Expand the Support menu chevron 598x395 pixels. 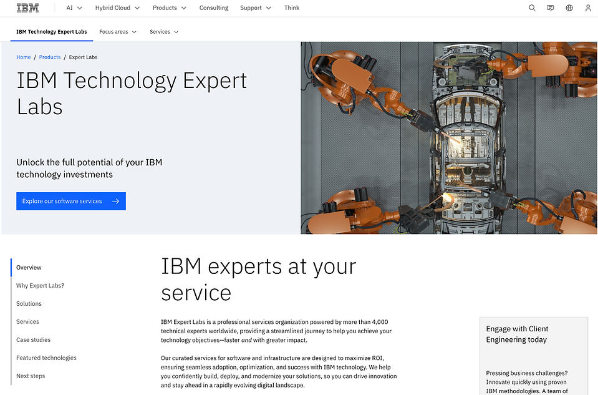[269, 8]
